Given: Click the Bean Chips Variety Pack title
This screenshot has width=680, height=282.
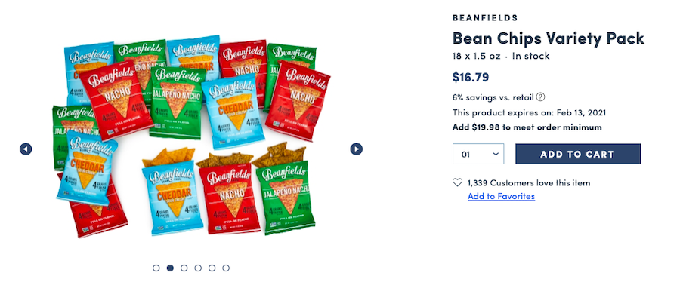Looking at the screenshot, I should pos(549,38).
